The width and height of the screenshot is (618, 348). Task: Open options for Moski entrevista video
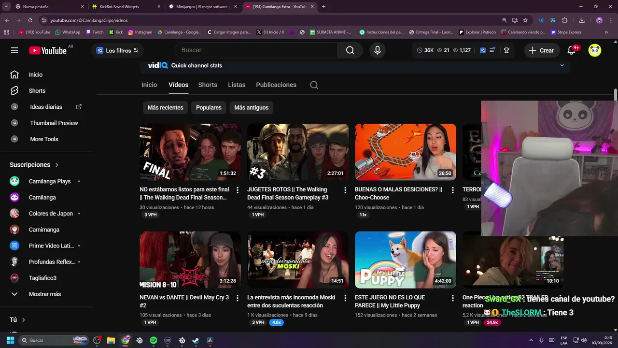(345, 298)
